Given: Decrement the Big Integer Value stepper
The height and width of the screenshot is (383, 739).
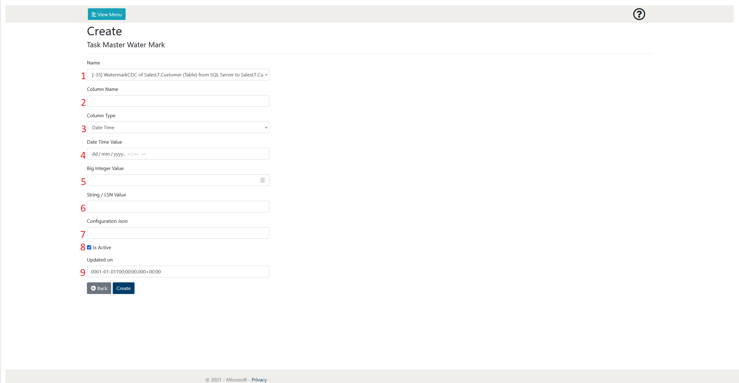Looking at the screenshot, I should (x=263, y=182).
